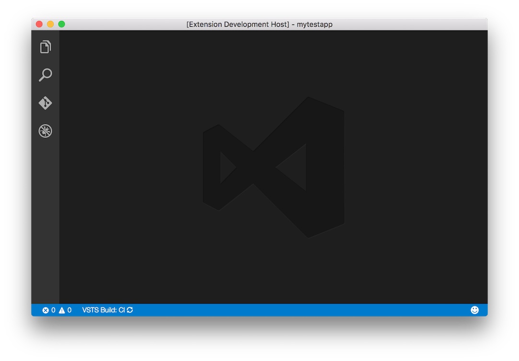Screen dimensions: 519x361
Task: Open the Explorer files view
Action: tap(46, 47)
